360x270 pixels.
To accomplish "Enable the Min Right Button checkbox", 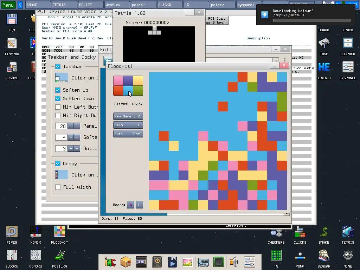I will tap(58, 115).
